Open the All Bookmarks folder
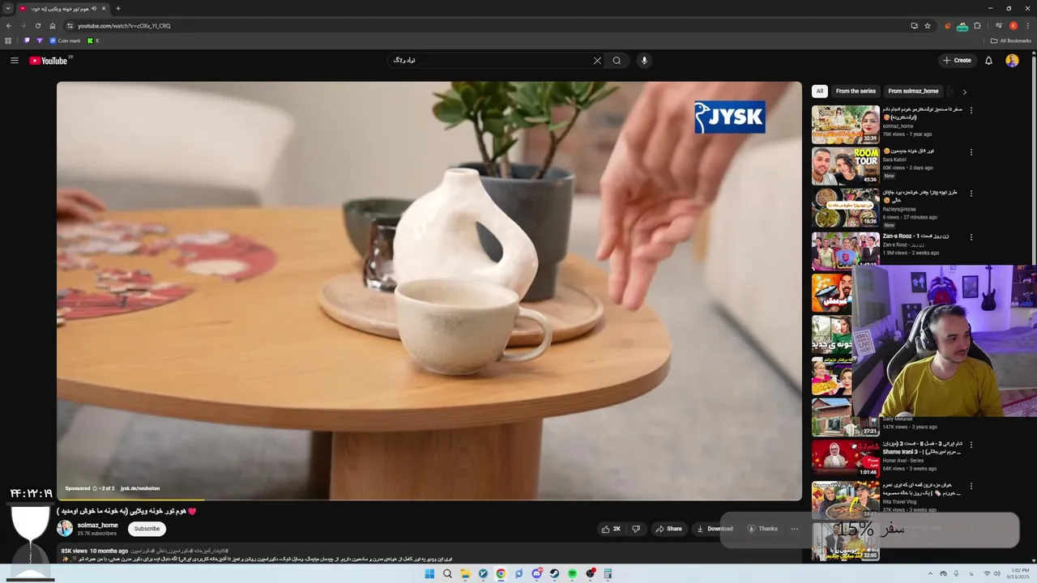This screenshot has width=1037, height=583. [1010, 40]
